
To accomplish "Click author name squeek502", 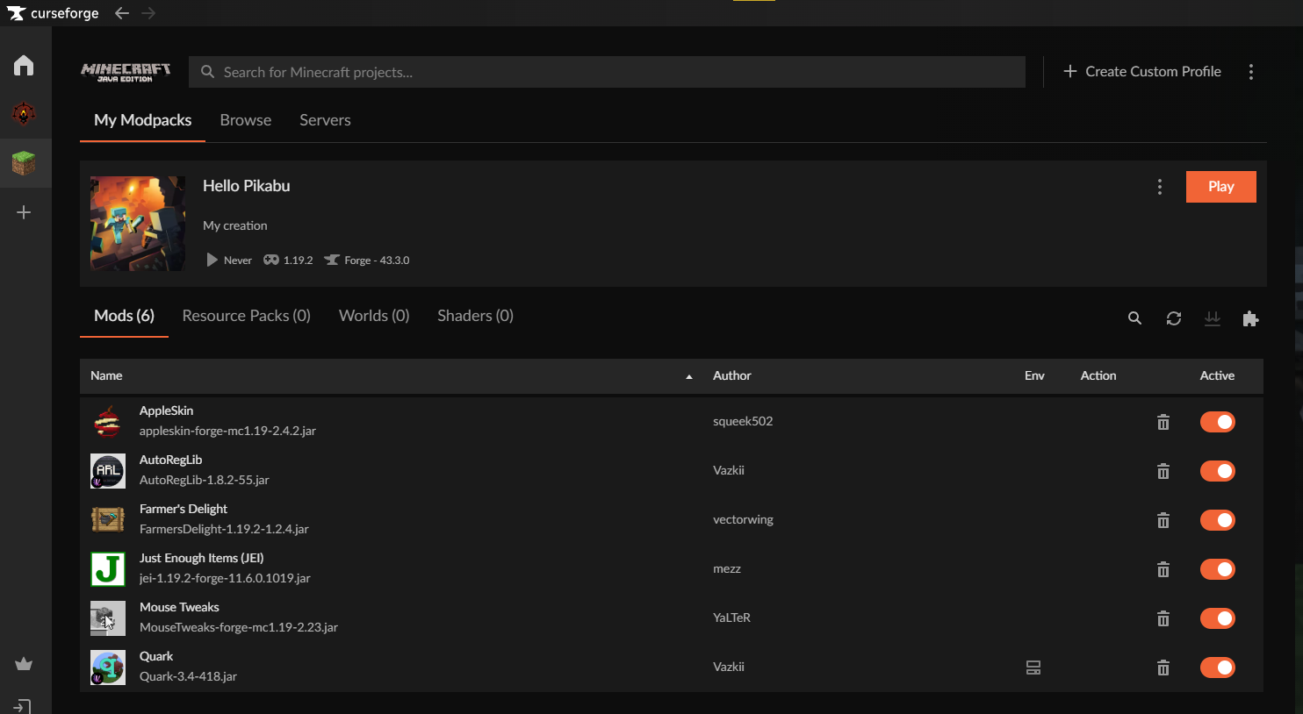I will pyautogui.click(x=743, y=421).
